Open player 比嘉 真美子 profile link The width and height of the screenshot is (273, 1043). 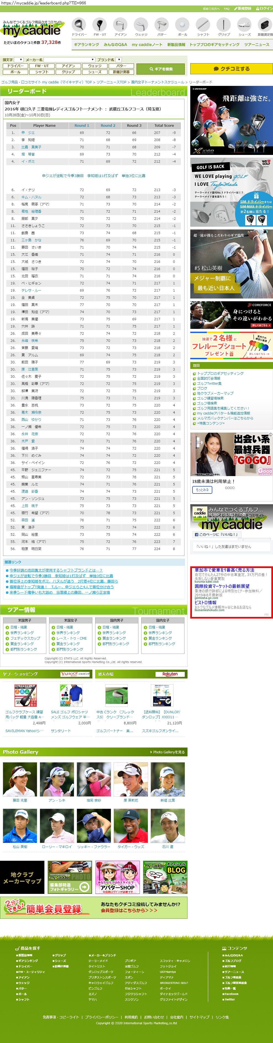31,147
